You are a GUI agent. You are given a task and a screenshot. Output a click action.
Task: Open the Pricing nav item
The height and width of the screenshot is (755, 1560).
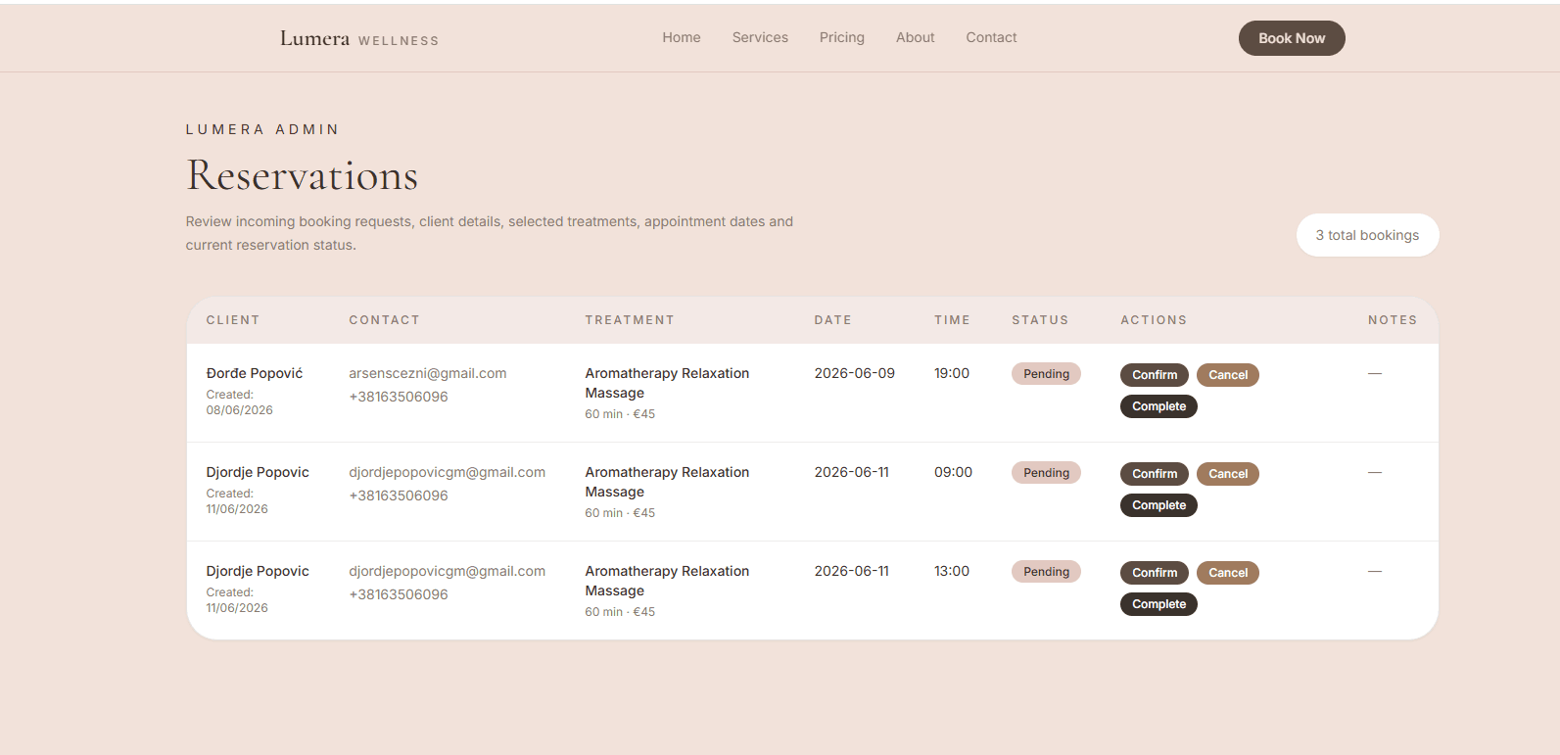(x=842, y=37)
